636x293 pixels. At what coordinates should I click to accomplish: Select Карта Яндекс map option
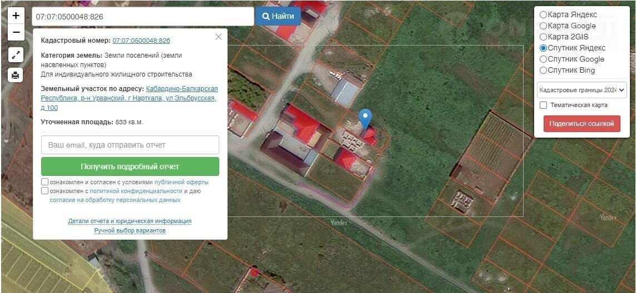coord(544,15)
